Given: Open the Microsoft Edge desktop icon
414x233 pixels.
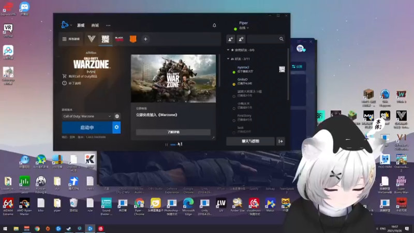Looking at the screenshot, I should click(188, 207).
